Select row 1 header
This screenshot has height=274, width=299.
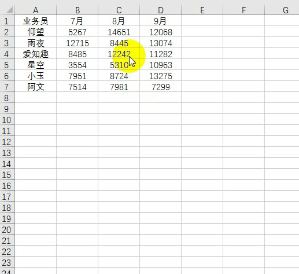[8, 21]
